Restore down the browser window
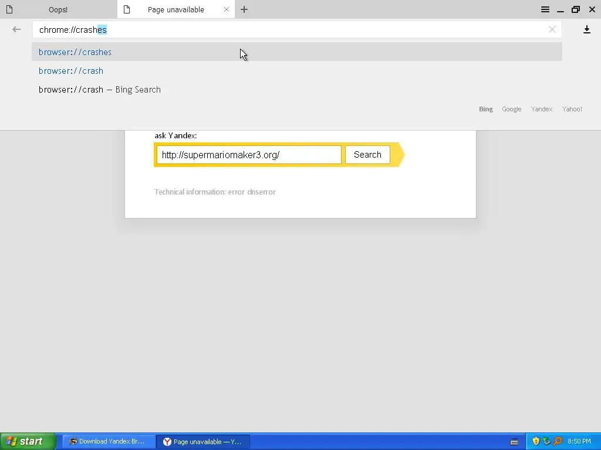601x450 pixels. [576, 9]
